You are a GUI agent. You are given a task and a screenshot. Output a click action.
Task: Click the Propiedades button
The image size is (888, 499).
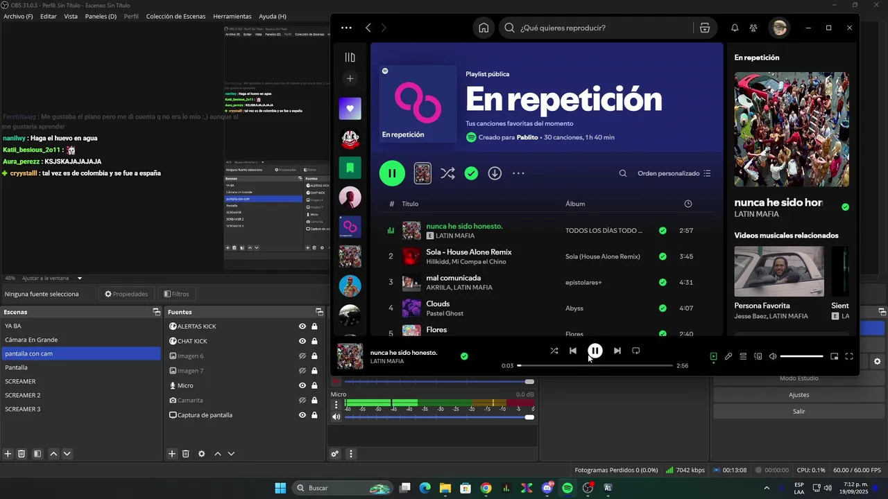[126, 294]
